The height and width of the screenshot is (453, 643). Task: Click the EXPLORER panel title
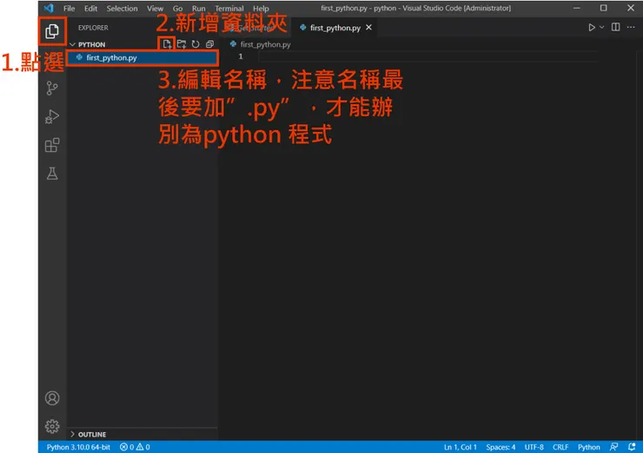tap(93, 28)
